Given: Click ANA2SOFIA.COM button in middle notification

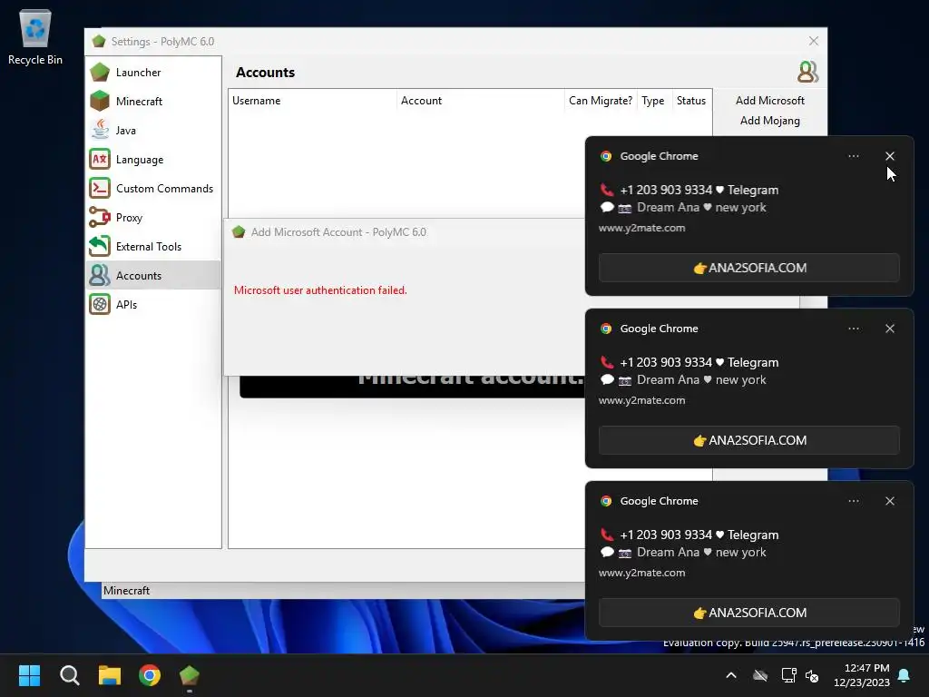Looking at the screenshot, I should (748, 440).
